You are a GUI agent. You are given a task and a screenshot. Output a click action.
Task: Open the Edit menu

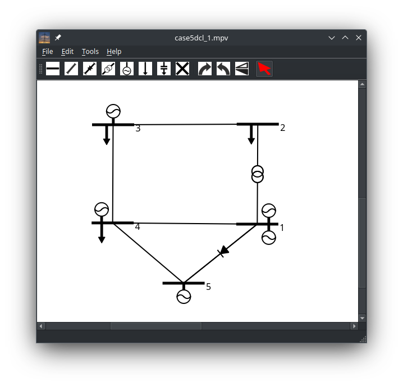coord(67,52)
